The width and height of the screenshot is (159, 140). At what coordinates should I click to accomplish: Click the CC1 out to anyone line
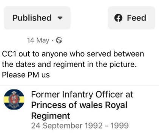click(73, 54)
